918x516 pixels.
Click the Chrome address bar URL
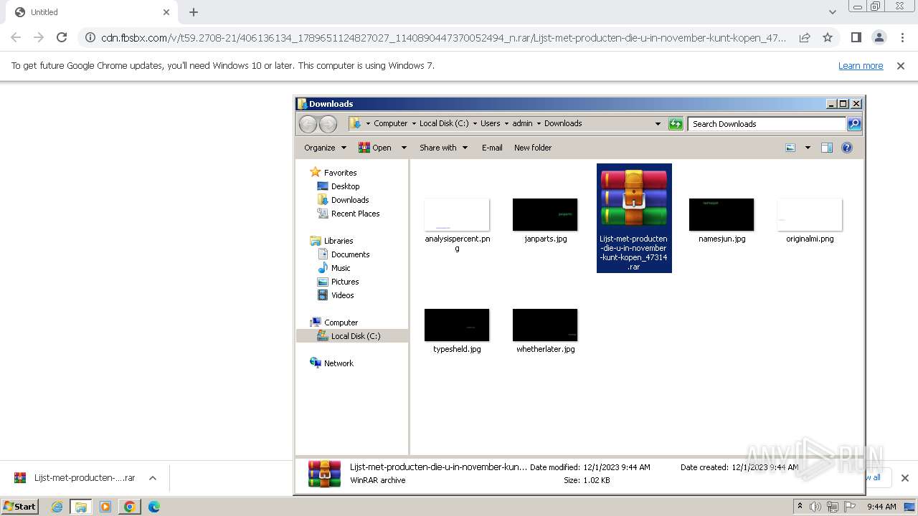(x=443, y=37)
